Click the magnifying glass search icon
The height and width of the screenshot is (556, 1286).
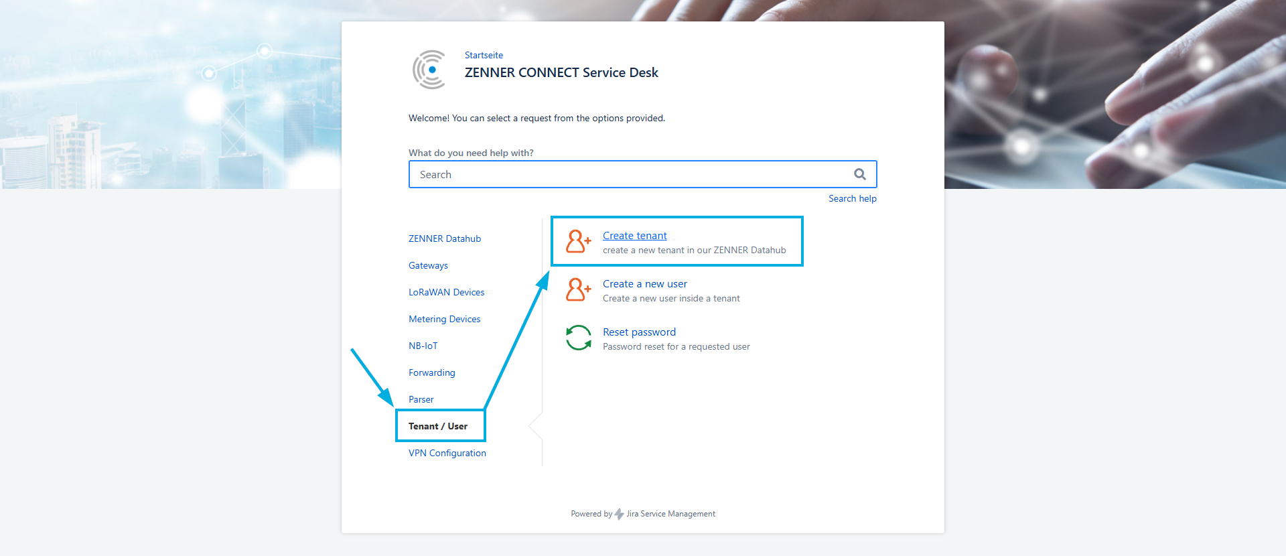[x=860, y=174]
